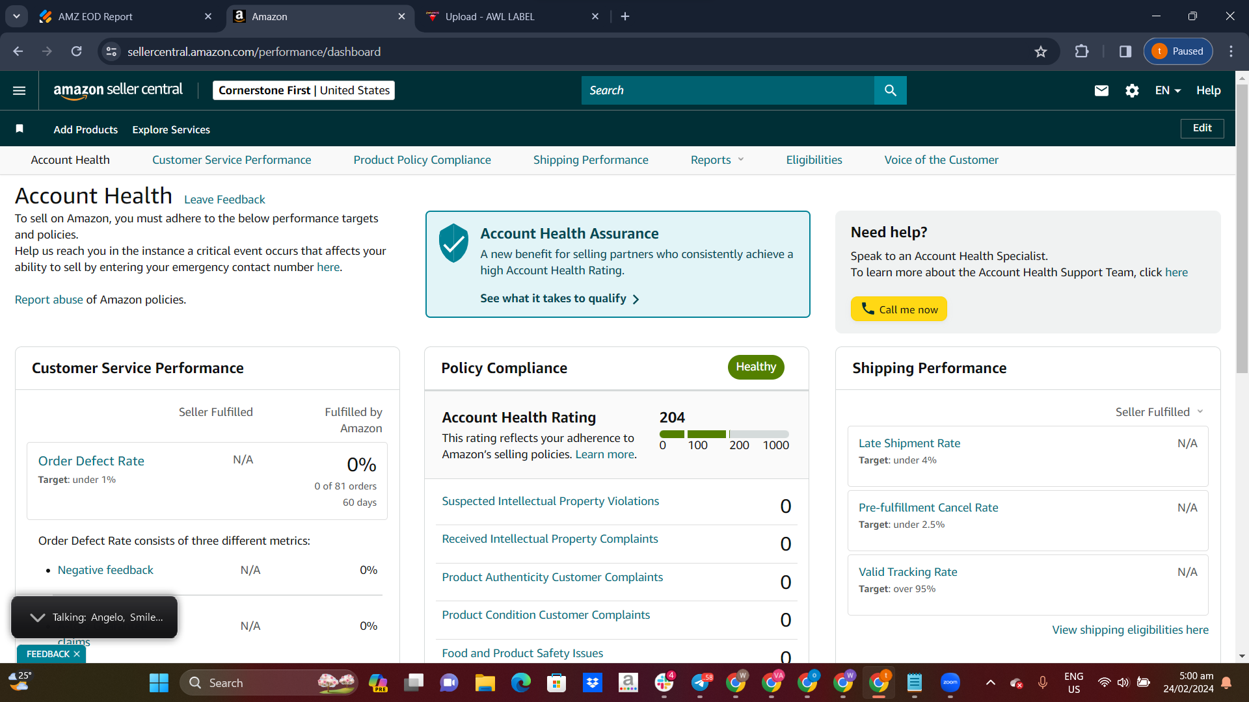Open Microsoft Store from the taskbar
Viewport: 1249px width, 702px height.
[x=556, y=682]
